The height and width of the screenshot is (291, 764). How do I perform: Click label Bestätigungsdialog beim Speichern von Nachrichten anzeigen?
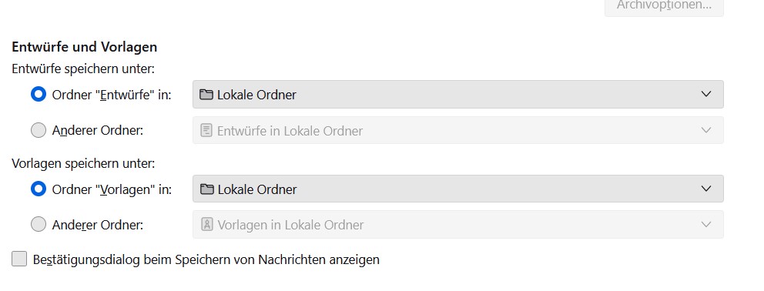tap(206, 259)
